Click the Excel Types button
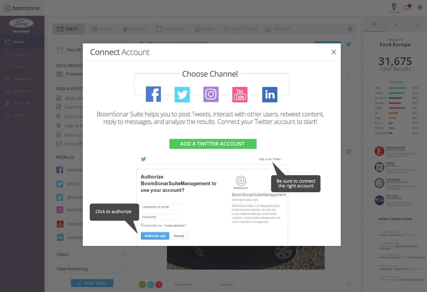Viewport: 427px width, 292px height. pos(92,283)
